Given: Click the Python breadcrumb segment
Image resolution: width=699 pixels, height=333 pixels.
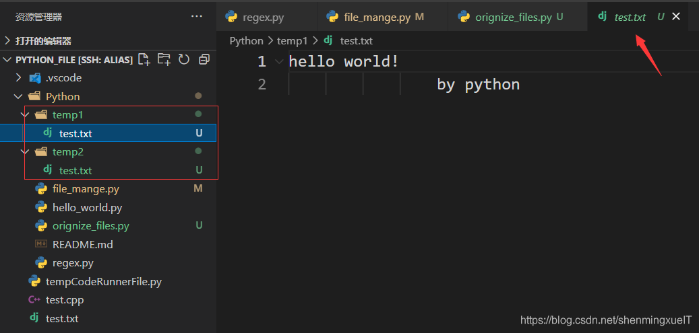Looking at the screenshot, I should coord(246,40).
